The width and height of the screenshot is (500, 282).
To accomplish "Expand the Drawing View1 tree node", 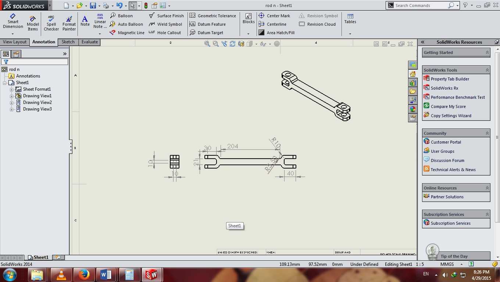I will point(11,96).
